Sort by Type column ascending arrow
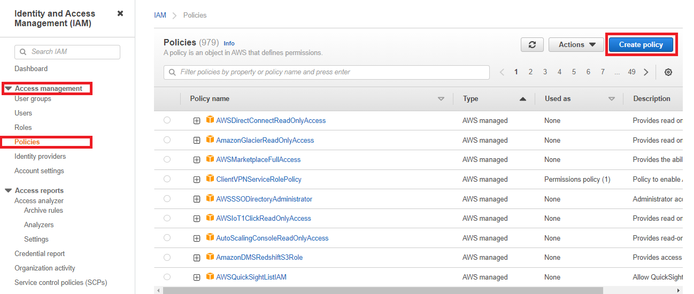The height and width of the screenshot is (294, 694). click(523, 99)
